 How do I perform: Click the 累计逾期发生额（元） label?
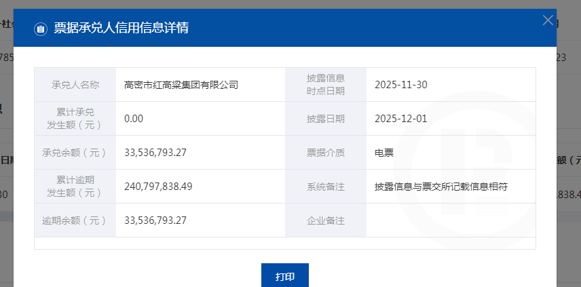pos(75,187)
